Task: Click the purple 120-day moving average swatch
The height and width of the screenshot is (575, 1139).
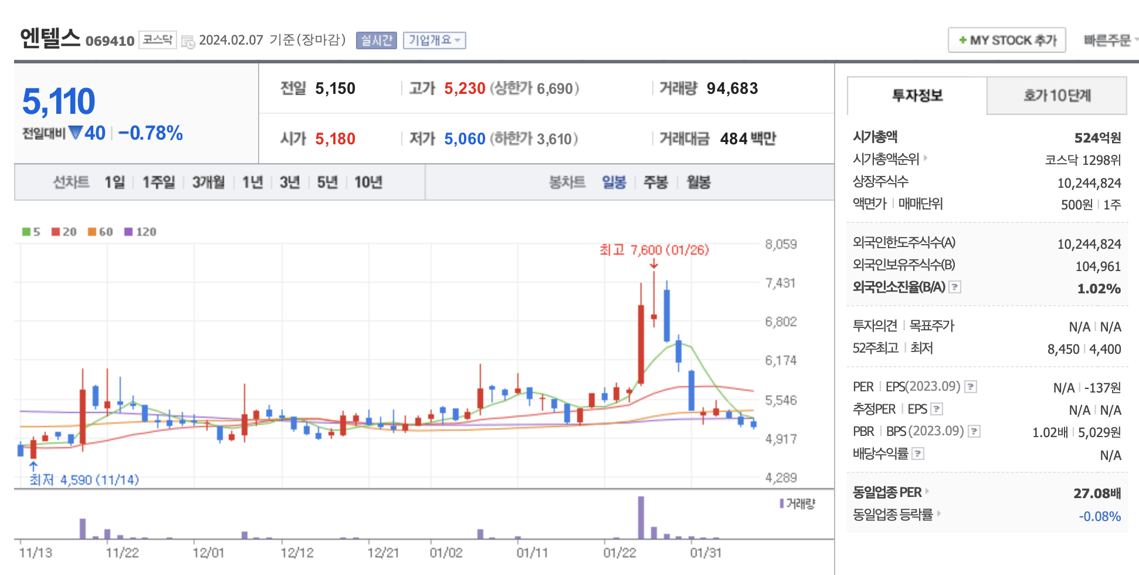Action: click(x=128, y=232)
